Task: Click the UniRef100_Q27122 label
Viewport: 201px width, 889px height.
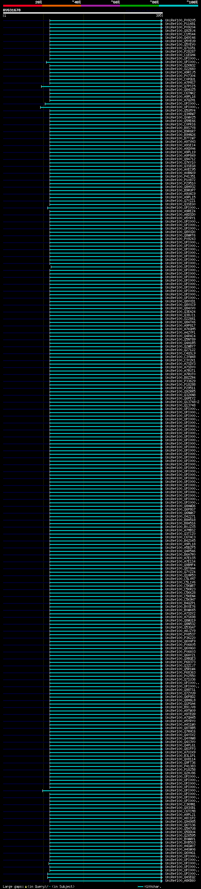Action: coord(180,350)
